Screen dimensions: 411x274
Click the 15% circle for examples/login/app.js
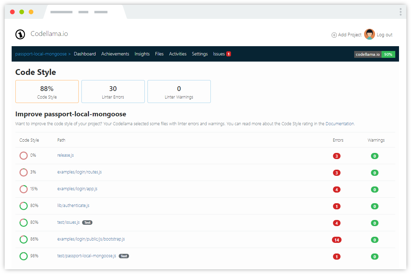[24, 189]
